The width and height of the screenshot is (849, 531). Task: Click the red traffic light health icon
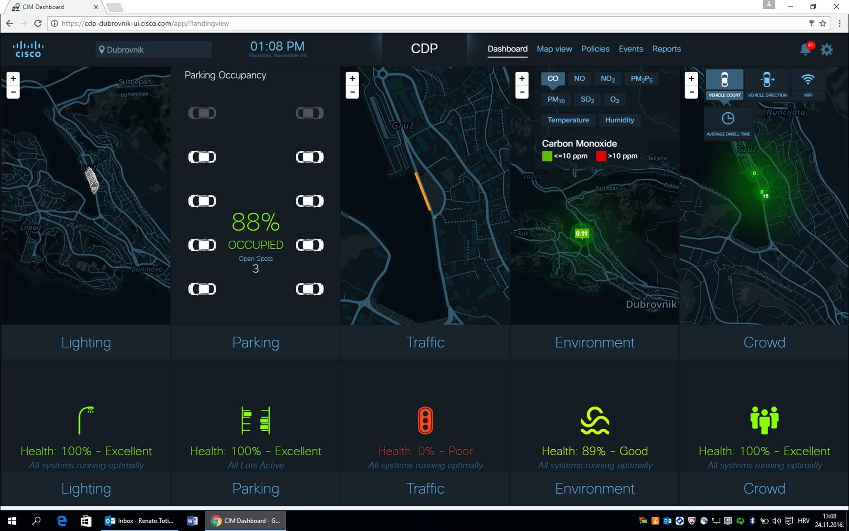pyautogui.click(x=425, y=421)
